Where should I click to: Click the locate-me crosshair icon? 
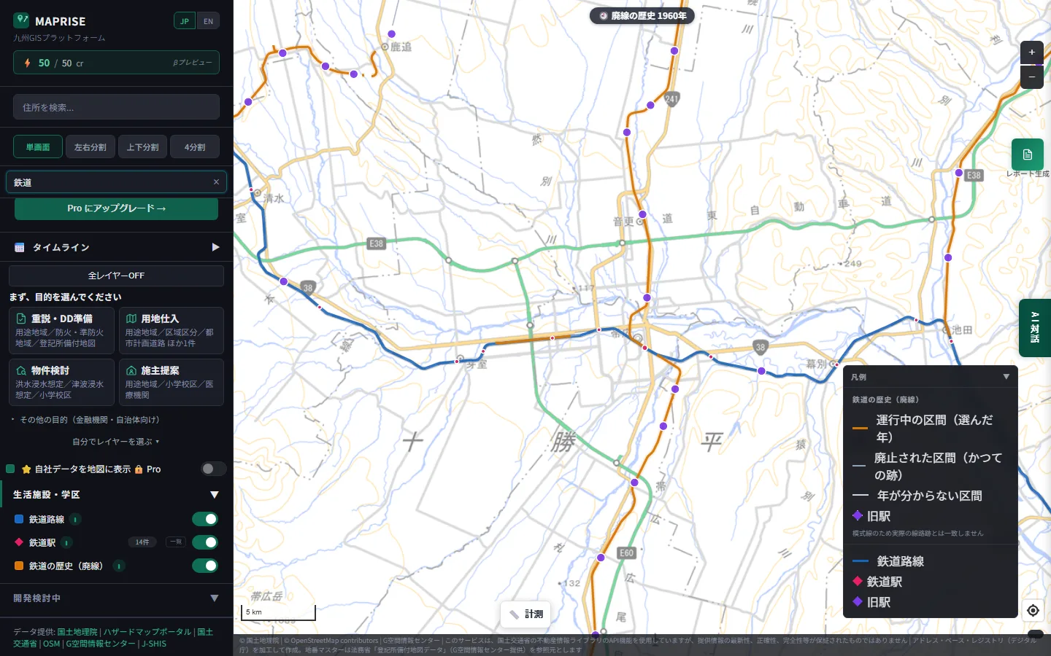pos(1033,611)
